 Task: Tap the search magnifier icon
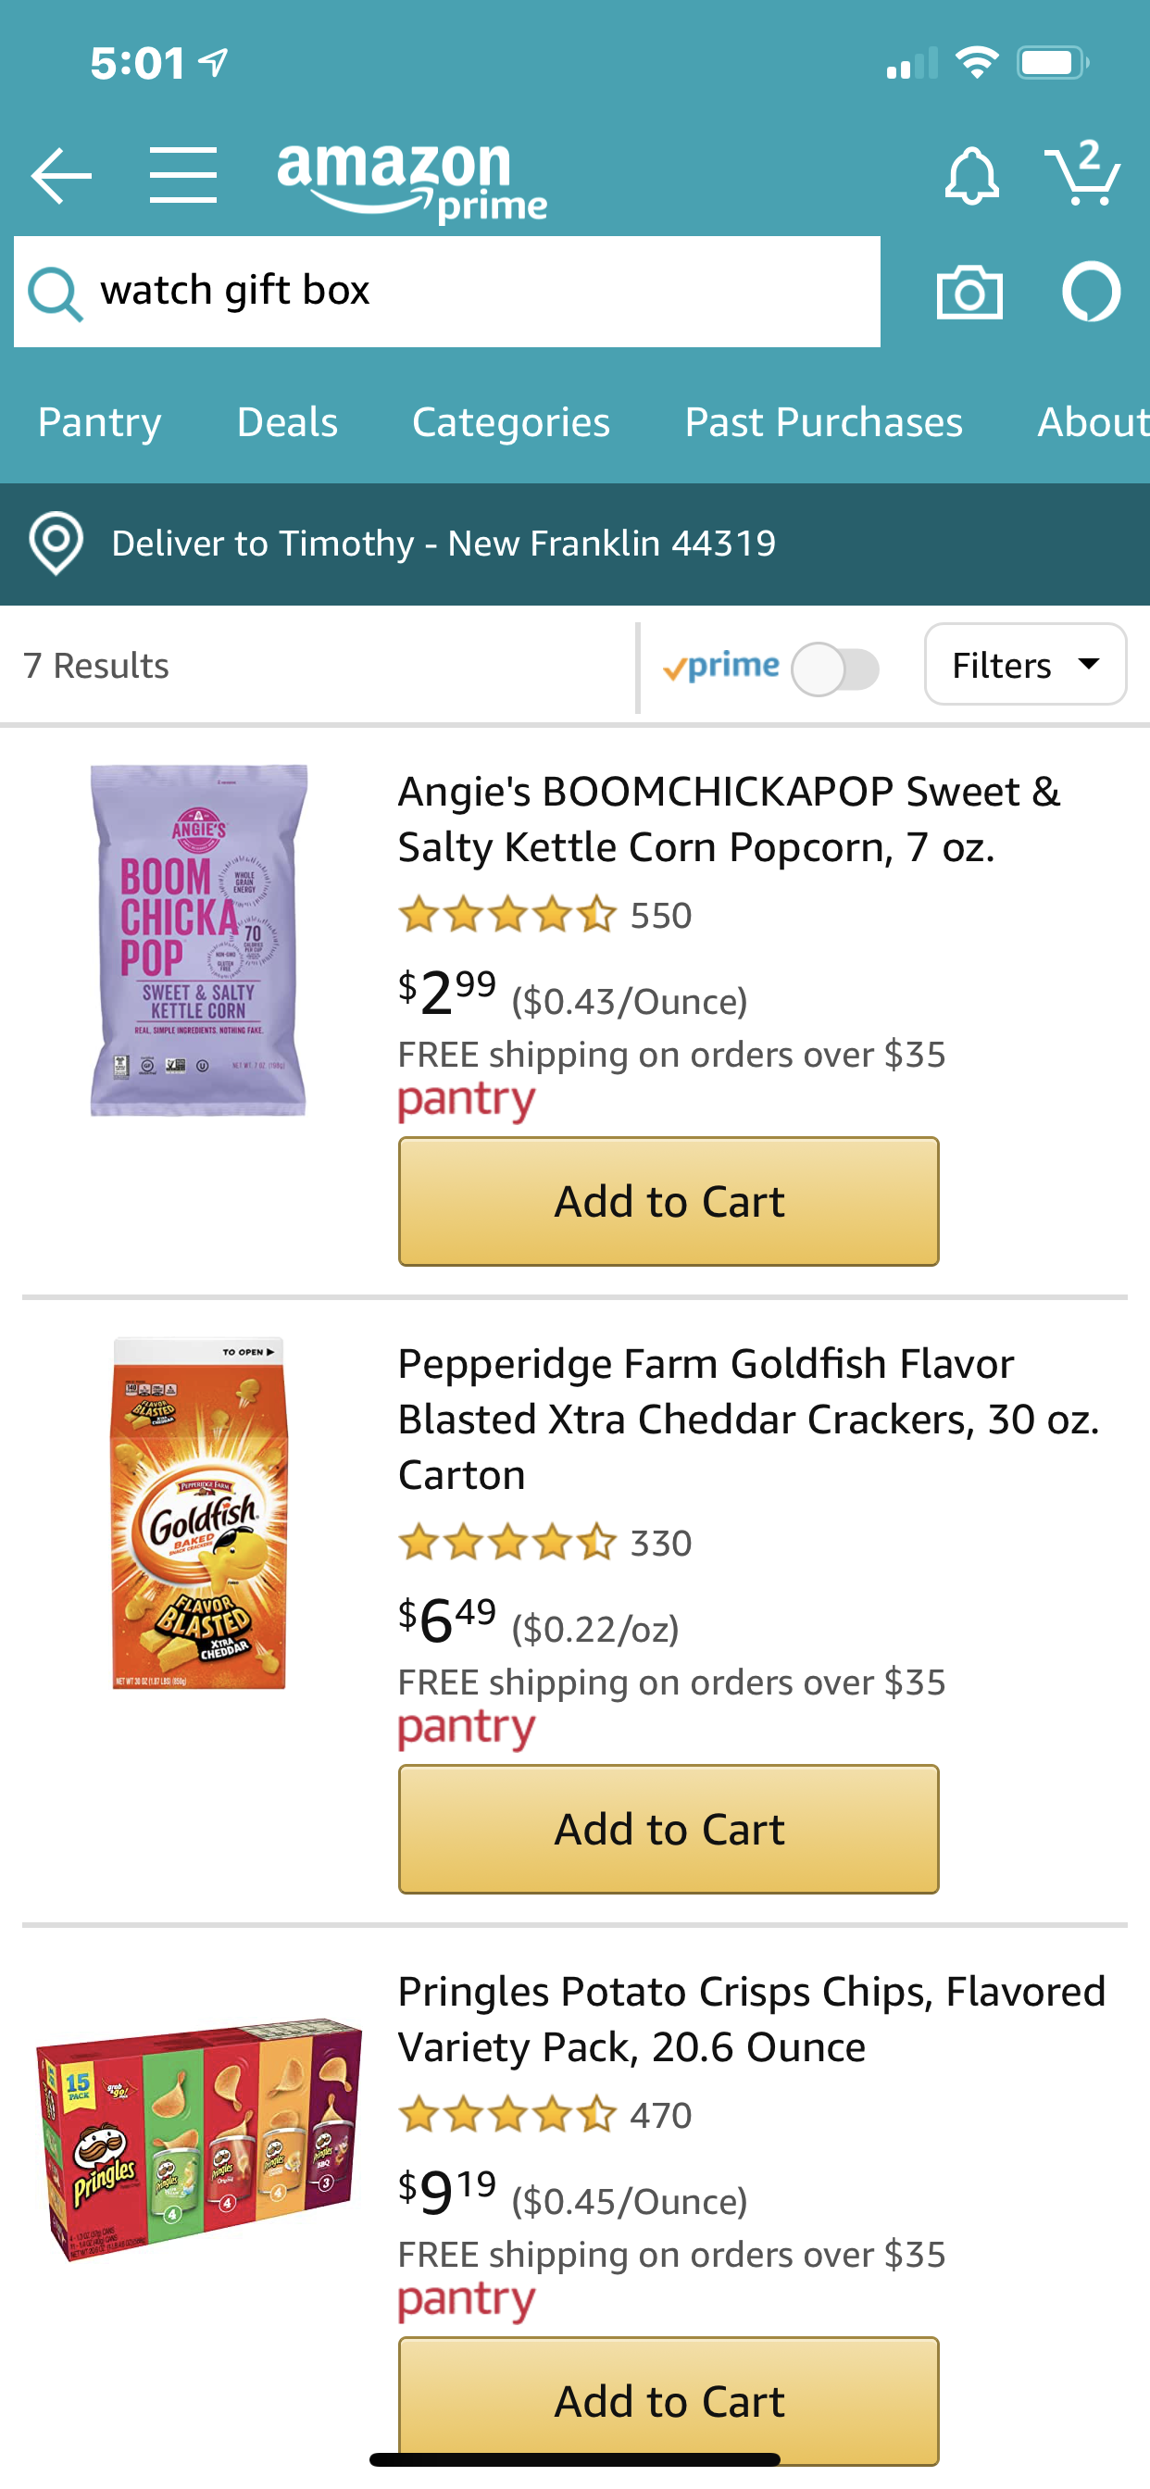[54, 292]
